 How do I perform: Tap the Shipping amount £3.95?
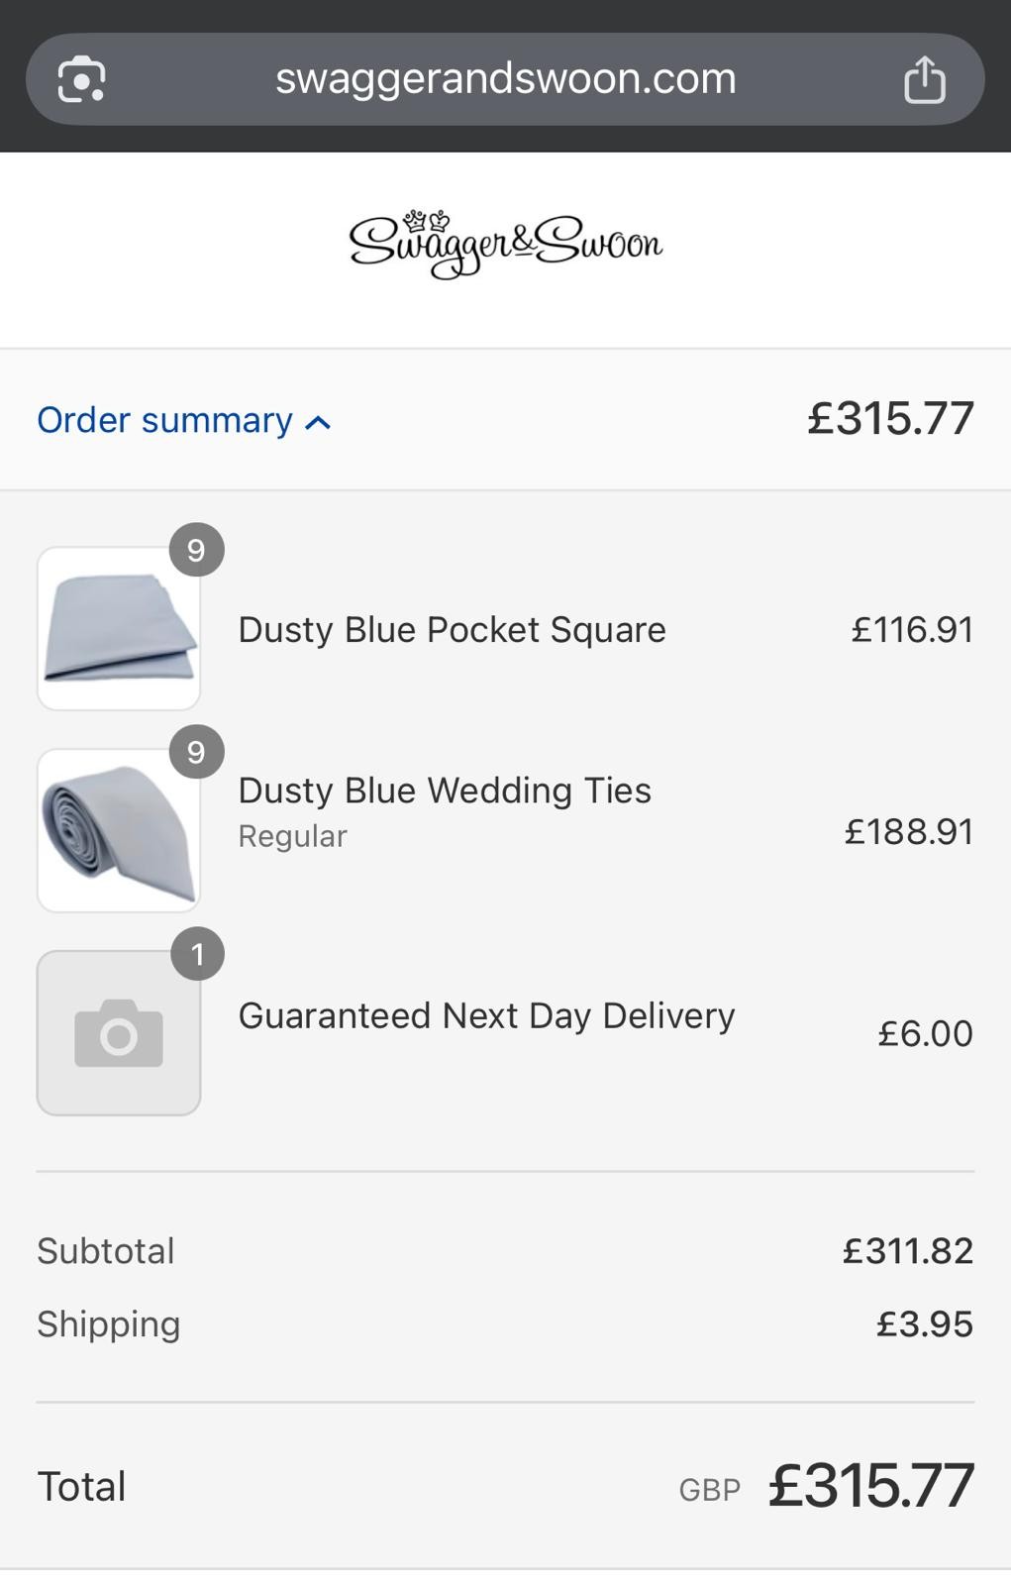pos(924,1324)
